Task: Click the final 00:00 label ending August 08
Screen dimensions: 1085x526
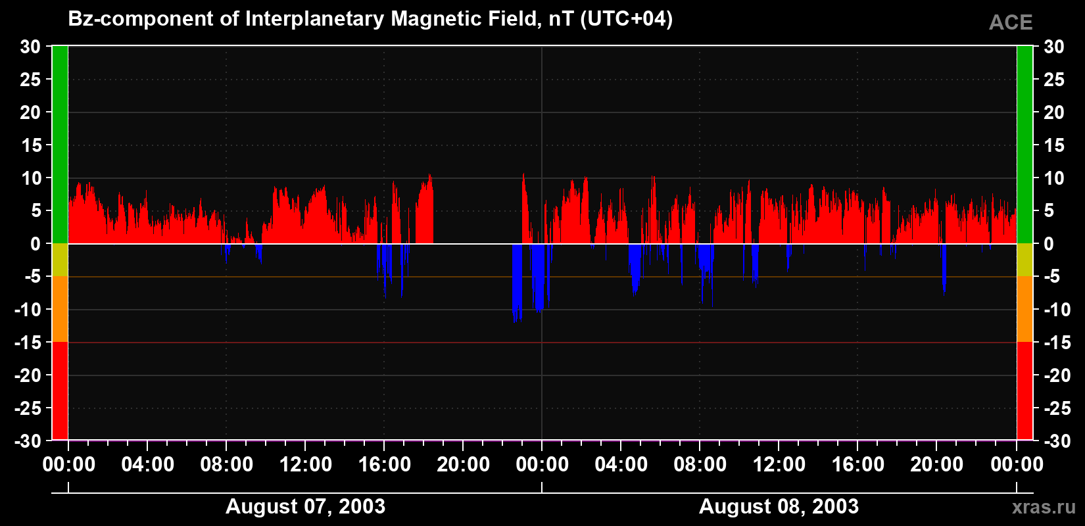Action: 1017,465
